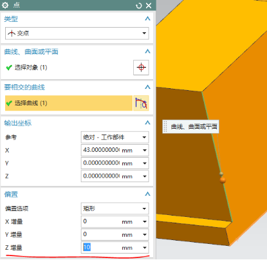Collapse the 输出坐标 section

(147, 123)
